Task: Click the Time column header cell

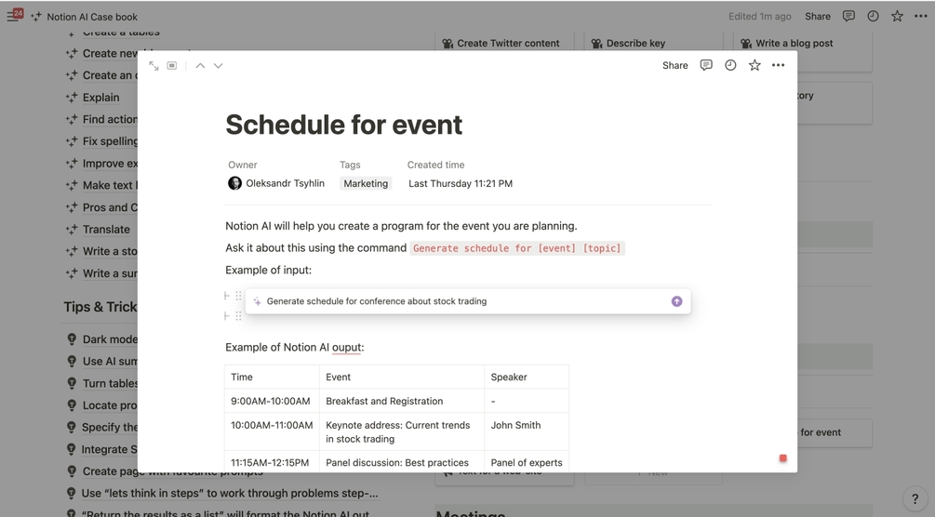Action: coord(272,377)
